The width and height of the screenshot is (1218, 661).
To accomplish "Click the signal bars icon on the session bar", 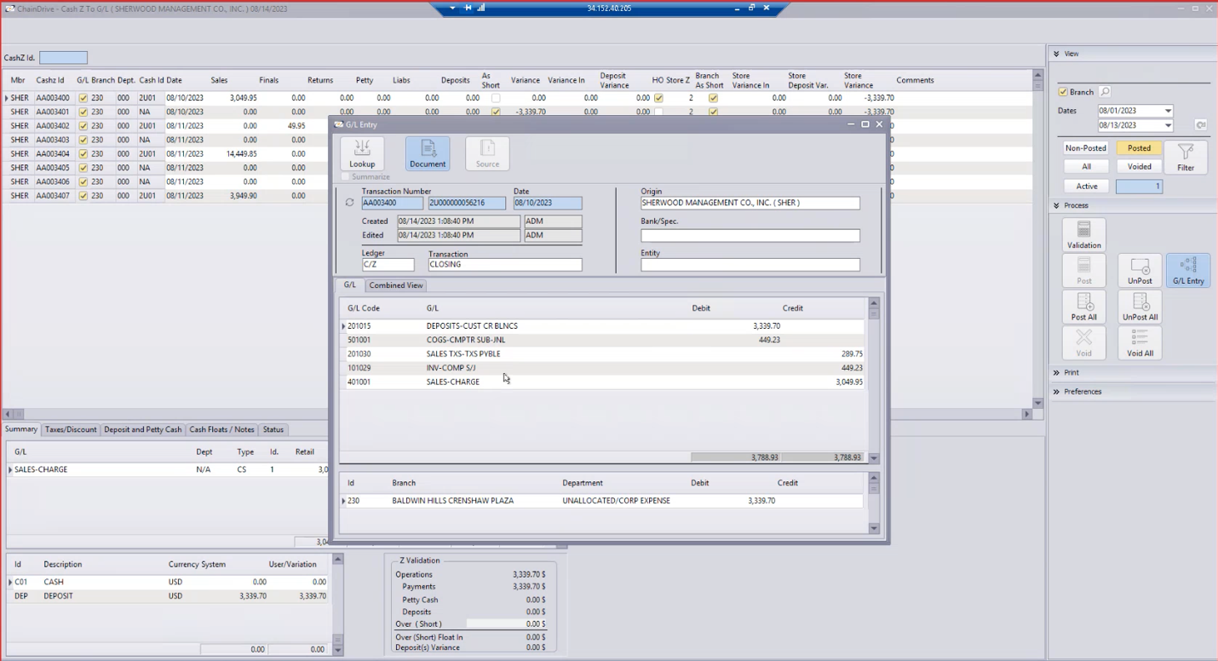I will point(480,8).
